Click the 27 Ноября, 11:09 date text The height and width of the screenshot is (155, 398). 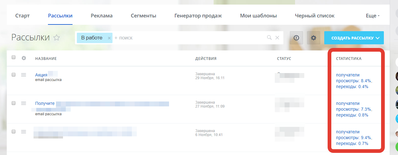click(x=210, y=106)
